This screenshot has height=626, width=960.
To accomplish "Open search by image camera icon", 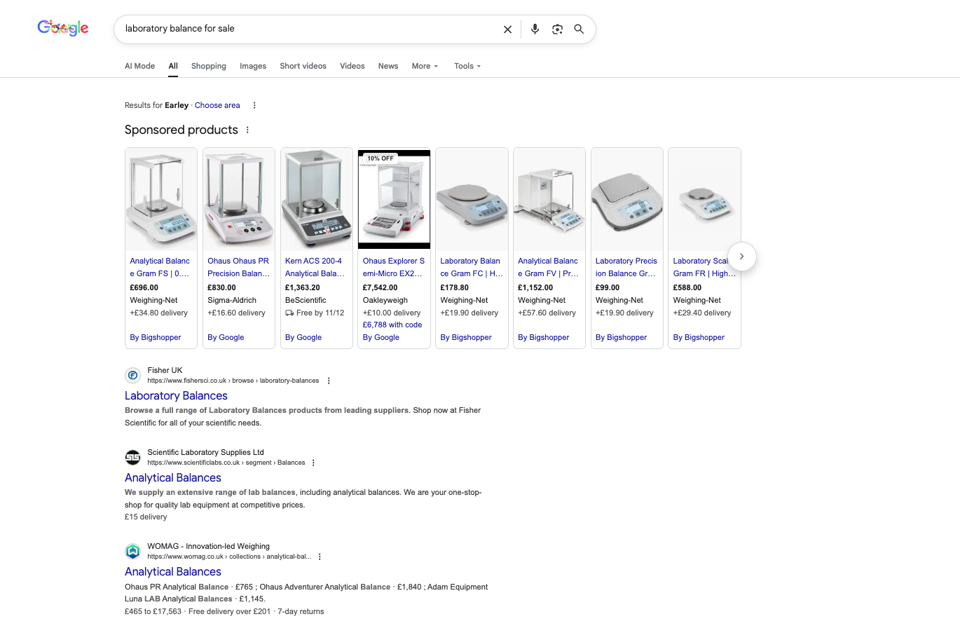I will 557,29.
